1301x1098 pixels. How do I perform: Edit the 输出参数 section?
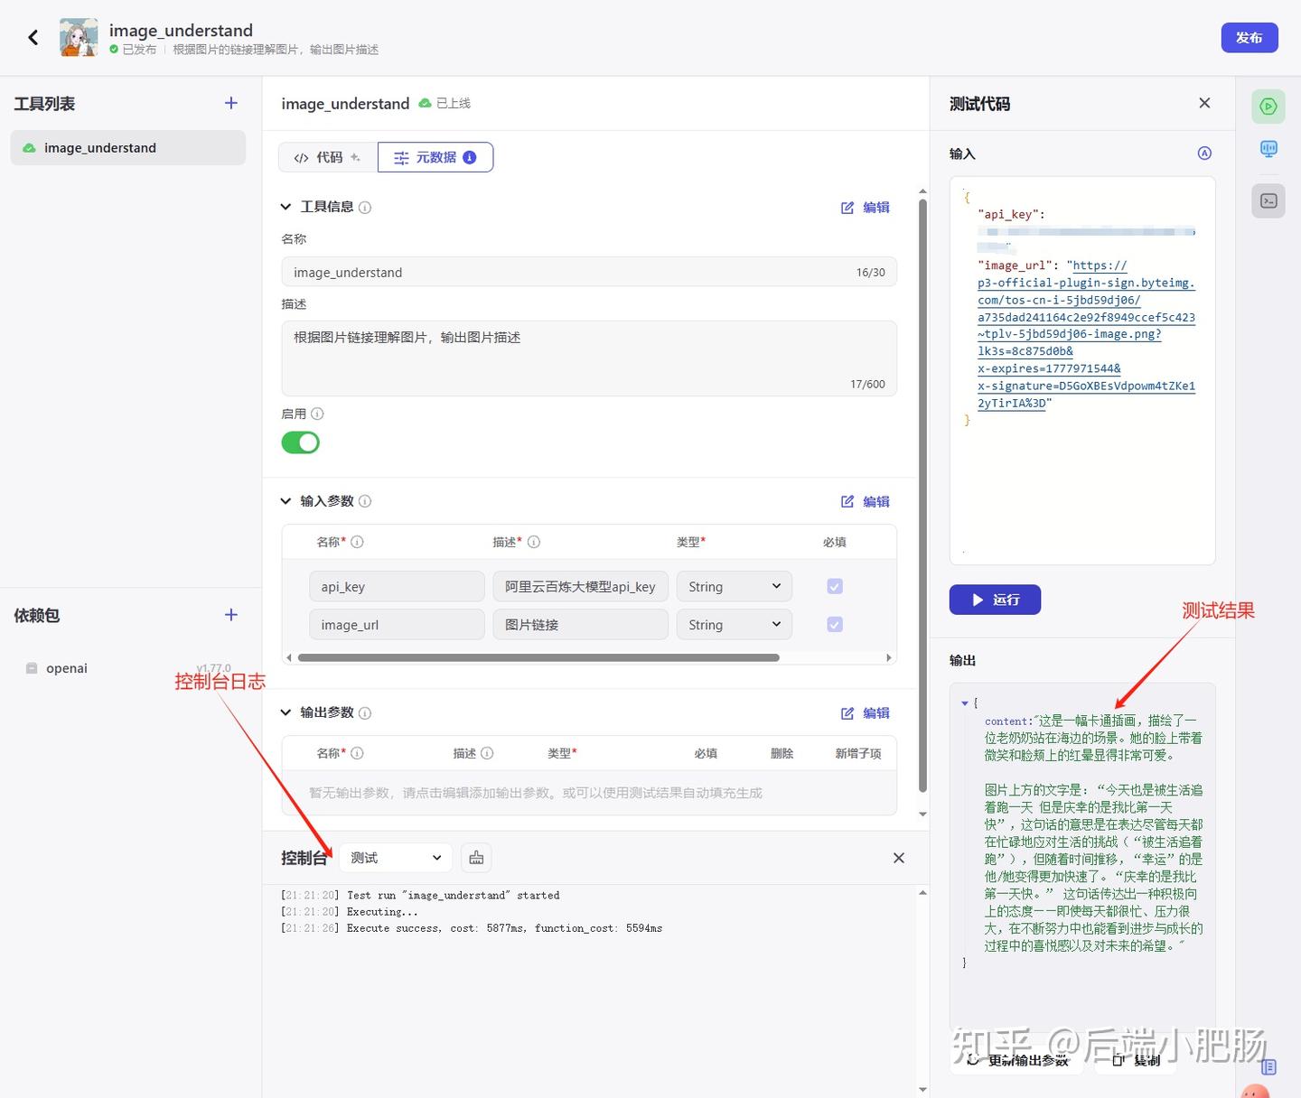(866, 712)
